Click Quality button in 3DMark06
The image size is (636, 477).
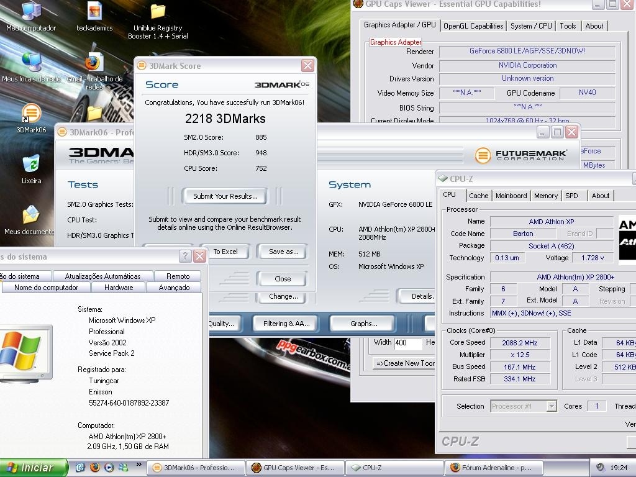click(x=224, y=324)
